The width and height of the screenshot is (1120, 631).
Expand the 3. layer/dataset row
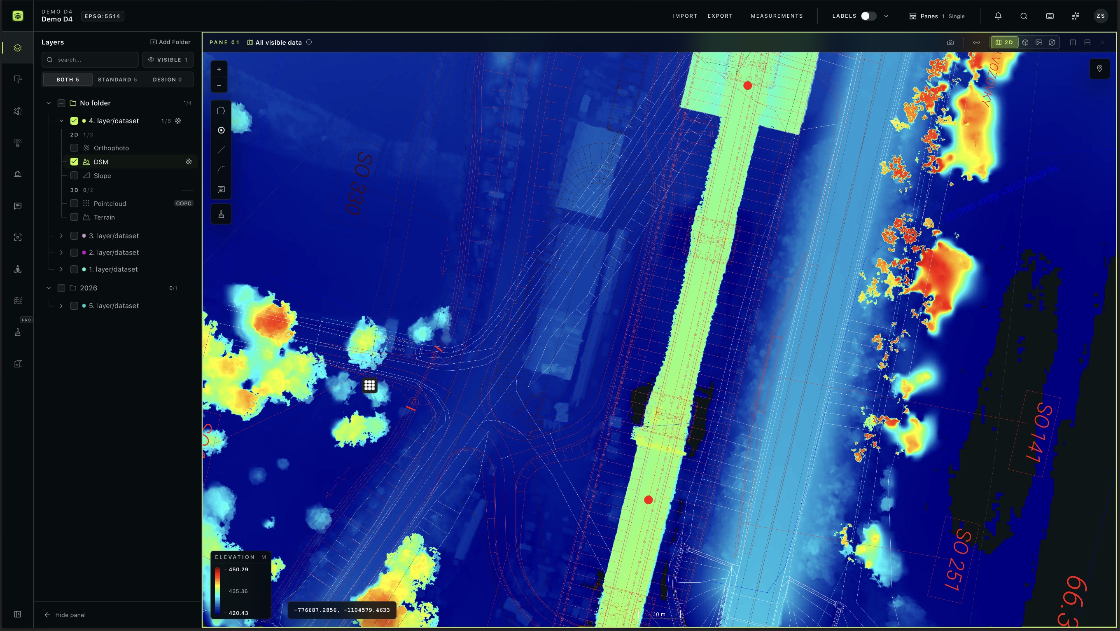tap(61, 236)
